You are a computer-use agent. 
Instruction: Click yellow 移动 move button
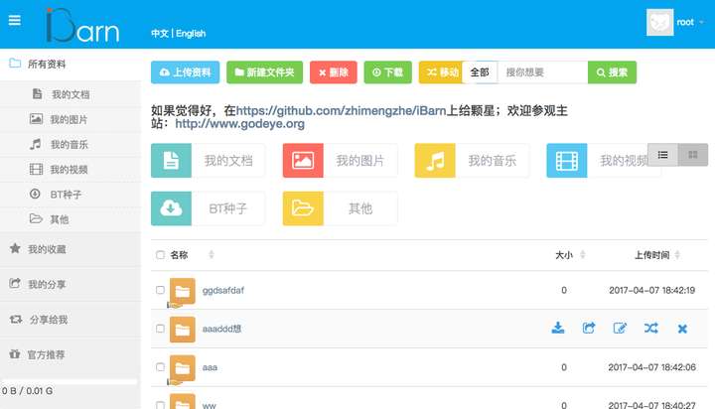441,72
